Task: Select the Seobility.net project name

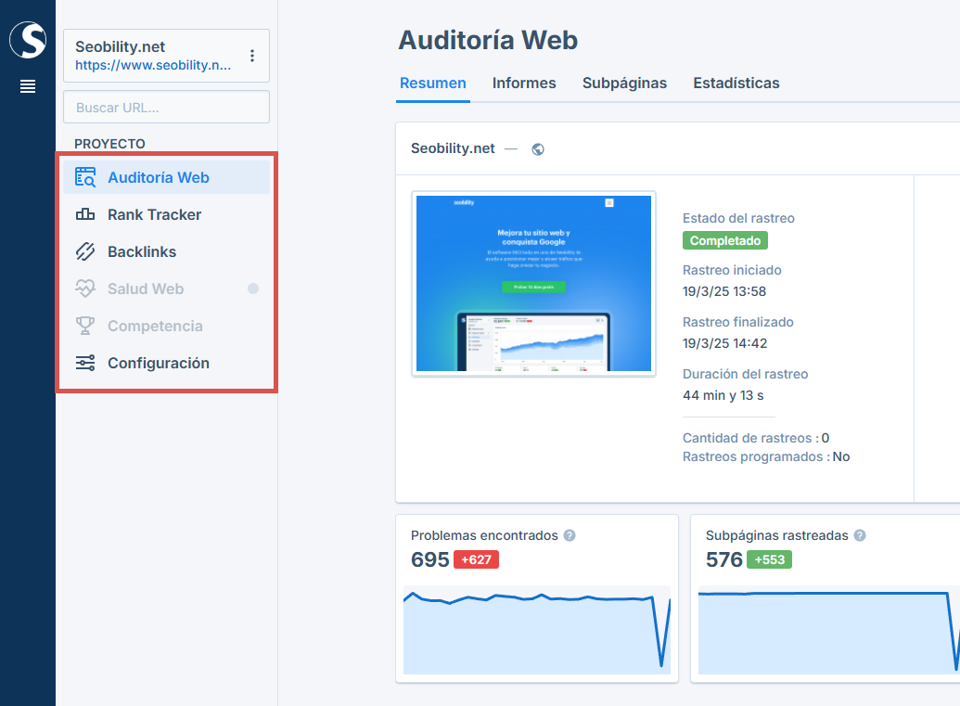Action: pyautogui.click(x=120, y=46)
